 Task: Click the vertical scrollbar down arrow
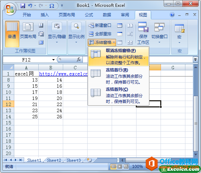196,155
